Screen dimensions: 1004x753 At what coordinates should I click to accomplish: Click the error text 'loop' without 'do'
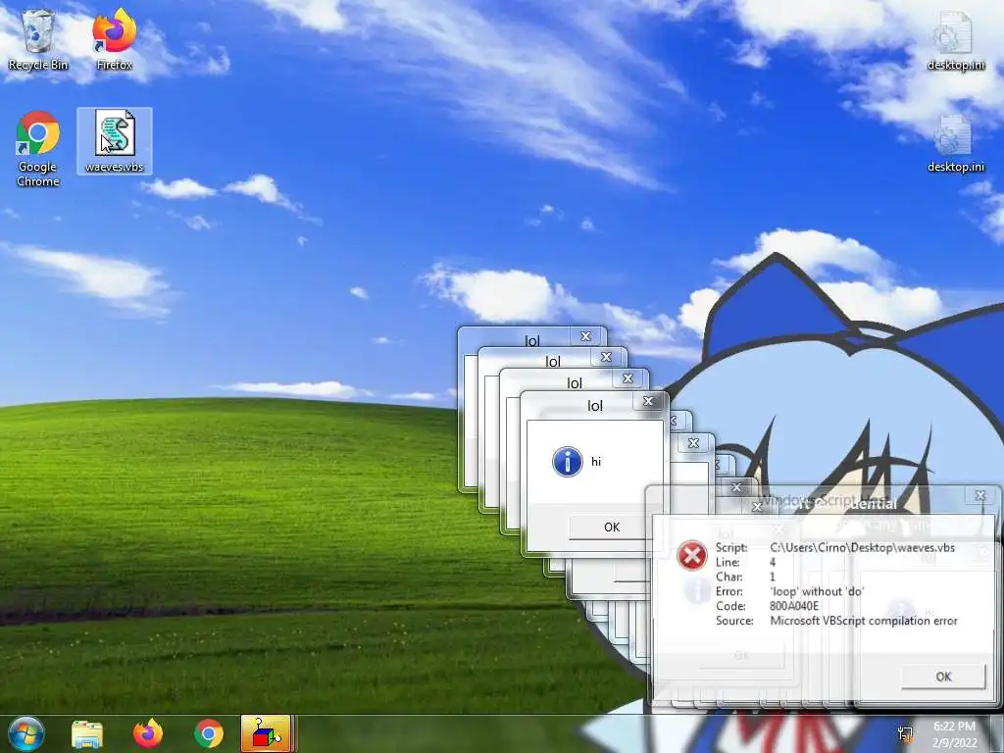click(x=817, y=591)
